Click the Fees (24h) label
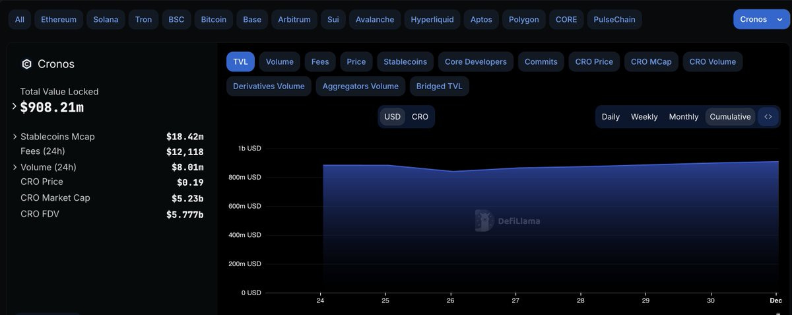The image size is (792, 315). coord(43,151)
